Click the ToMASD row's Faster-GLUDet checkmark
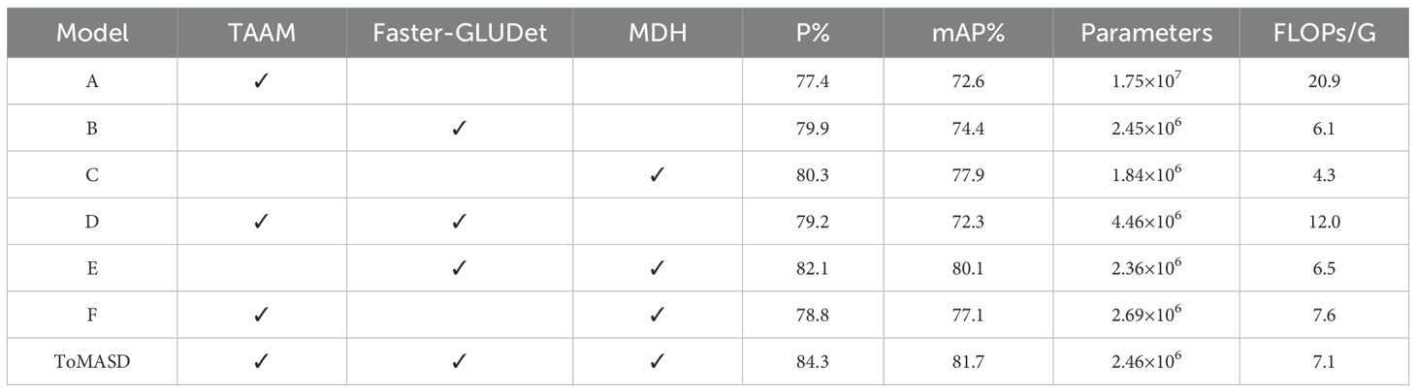The image size is (1416, 392). (x=459, y=363)
